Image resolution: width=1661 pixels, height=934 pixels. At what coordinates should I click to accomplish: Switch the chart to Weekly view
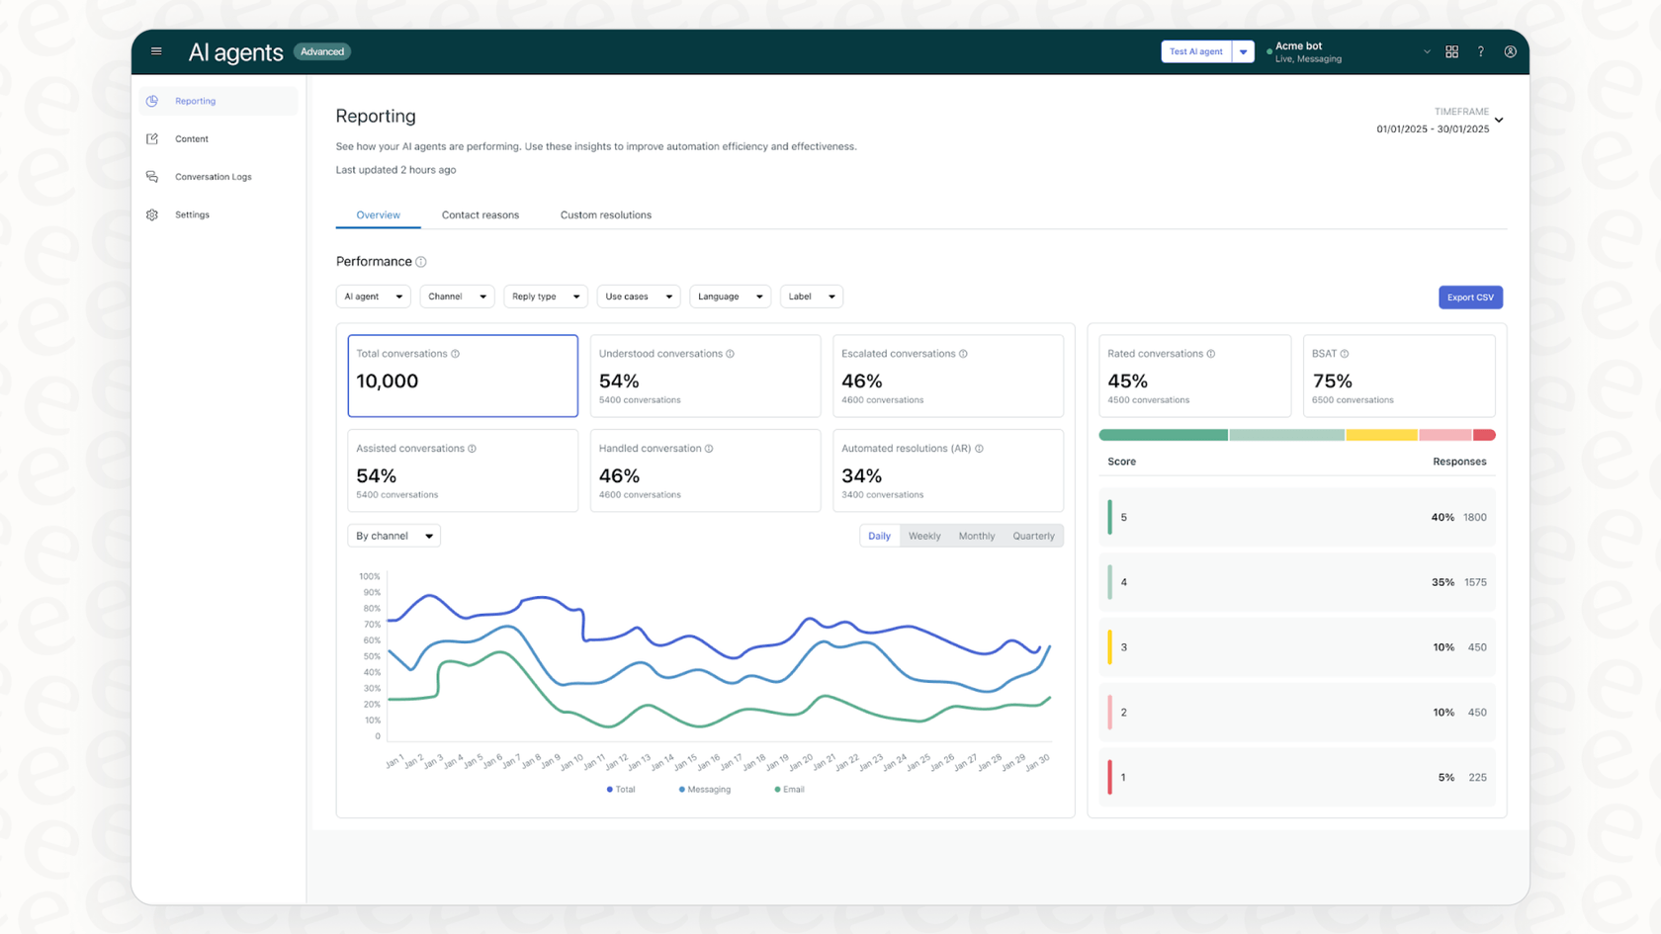coord(923,536)
